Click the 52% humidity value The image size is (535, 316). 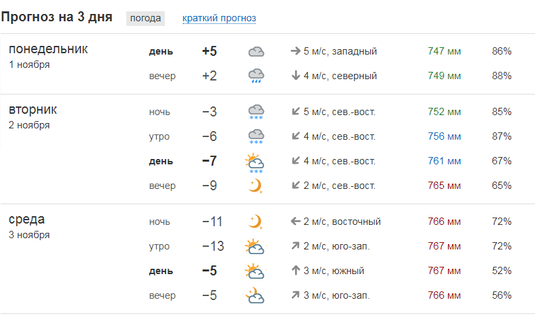click(502, 271)
